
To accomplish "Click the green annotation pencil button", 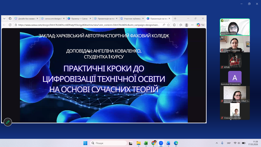I will 8,122.
